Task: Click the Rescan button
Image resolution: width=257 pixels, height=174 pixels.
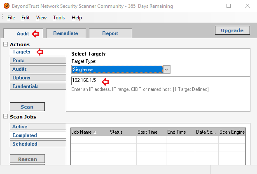Action: (x=27, y=159)
